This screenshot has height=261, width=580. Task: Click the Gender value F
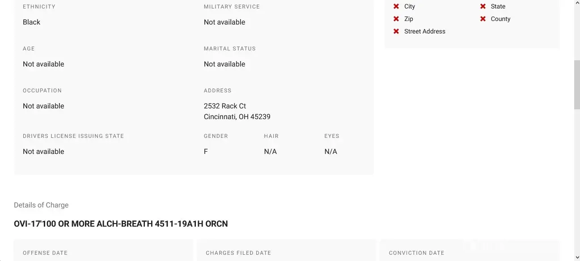[x=206, y=151]
